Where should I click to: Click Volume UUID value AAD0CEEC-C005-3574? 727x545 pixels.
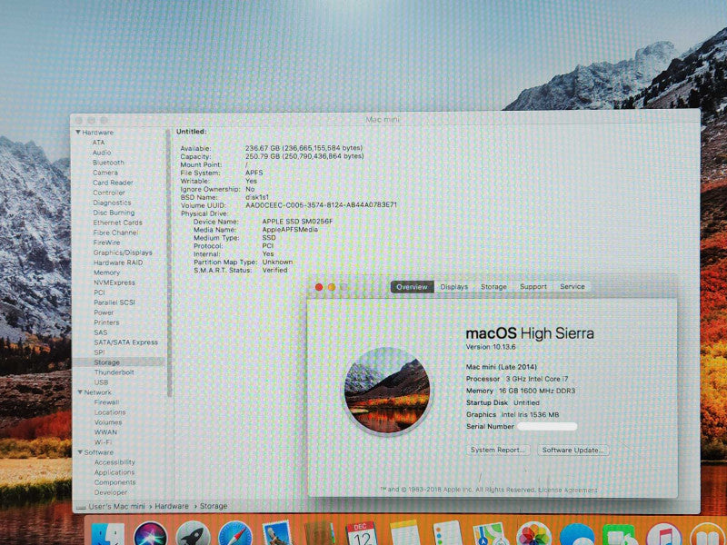[322, 205]
